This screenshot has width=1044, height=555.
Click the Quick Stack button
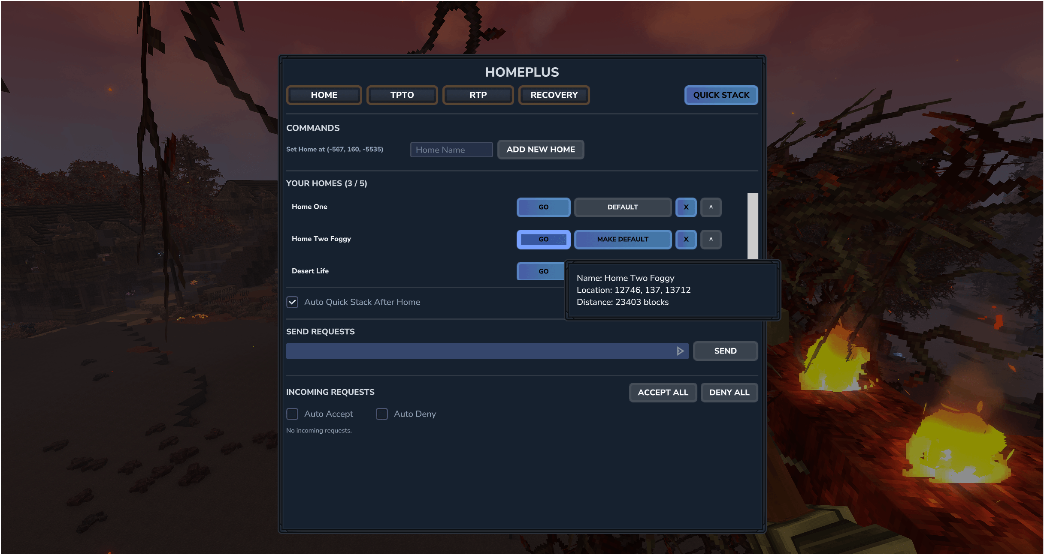pos(721,95)
